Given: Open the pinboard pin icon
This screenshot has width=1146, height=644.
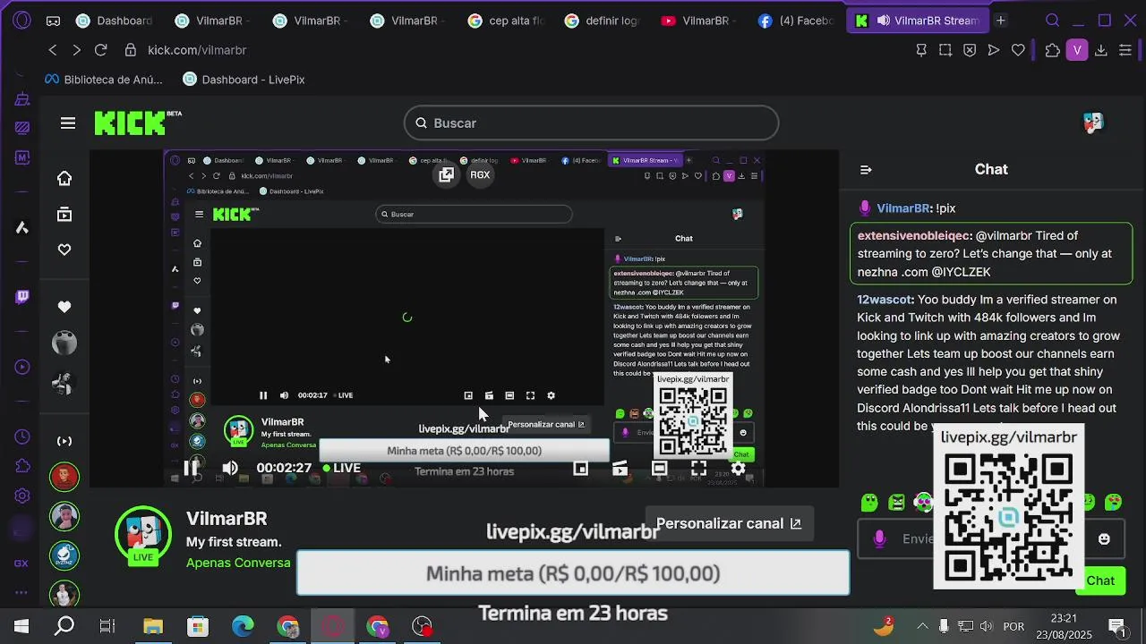Looking at the screenshot, I should point(921,50).
